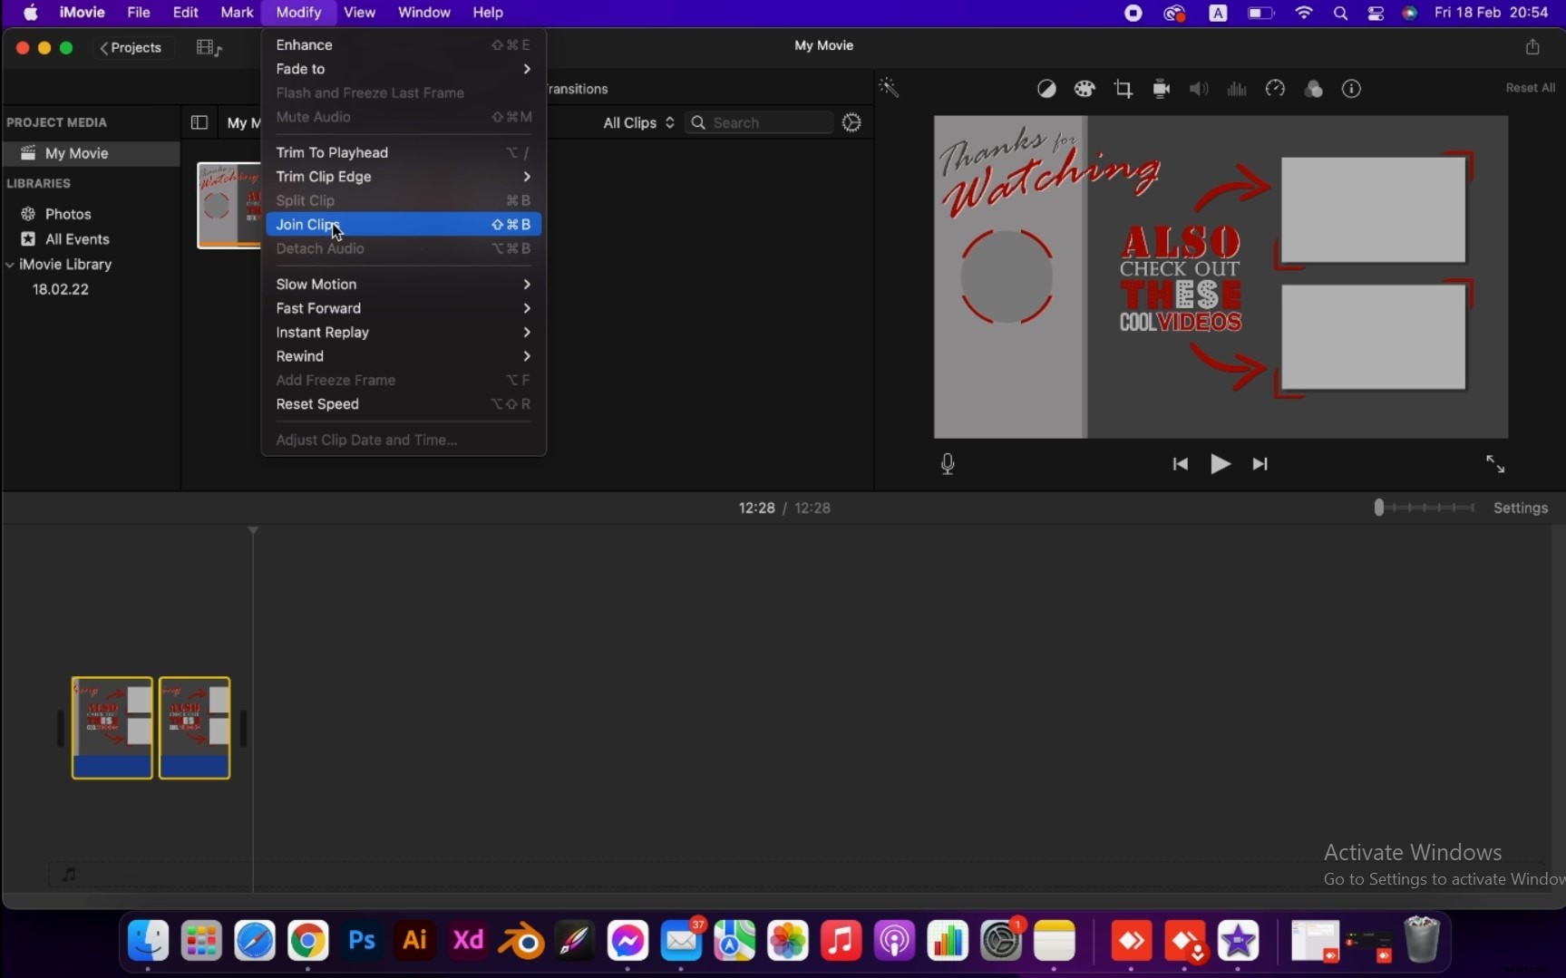
Task: Open Settings above the timeline
Action: [1521, 508]
